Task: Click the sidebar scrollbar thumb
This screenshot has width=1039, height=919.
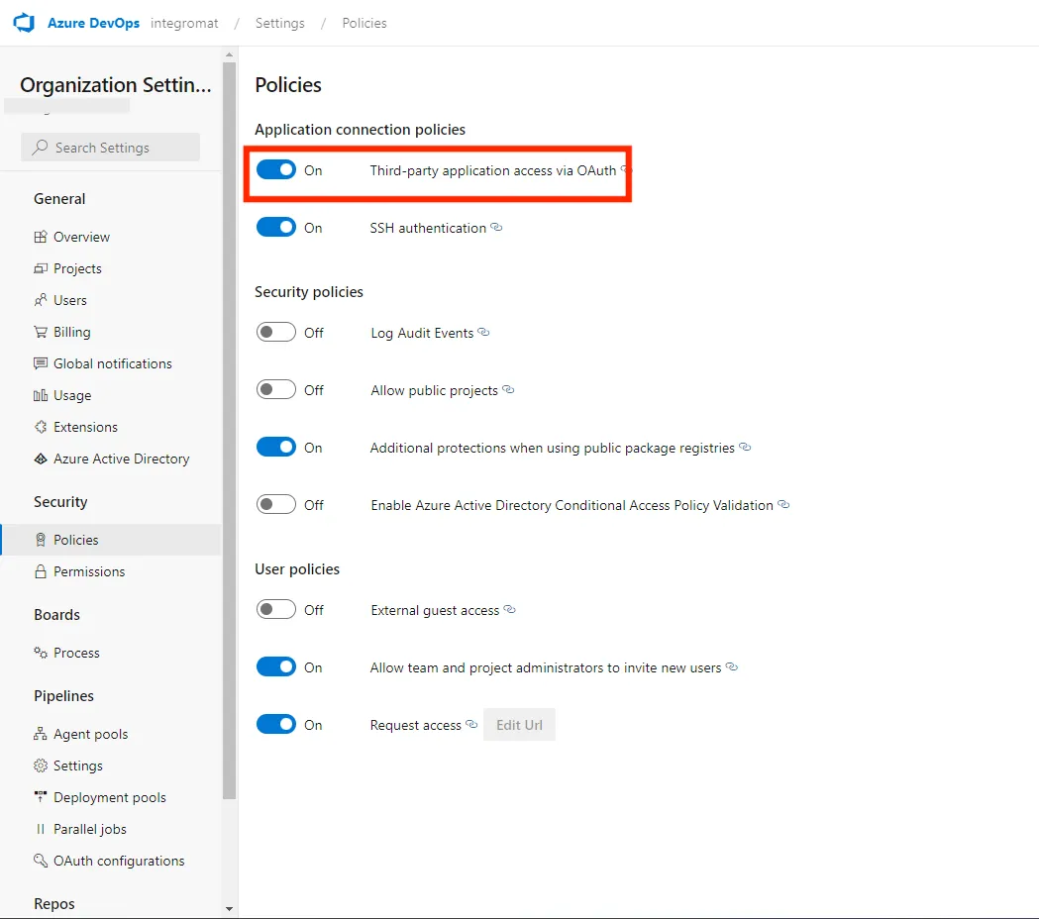Action: pyautogui.click(x=229, y=431)
